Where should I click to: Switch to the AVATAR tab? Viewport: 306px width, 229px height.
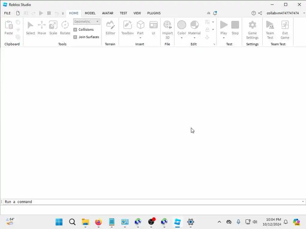108,13
